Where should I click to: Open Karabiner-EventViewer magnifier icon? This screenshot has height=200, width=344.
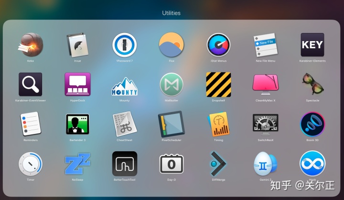tap(30, 84)
